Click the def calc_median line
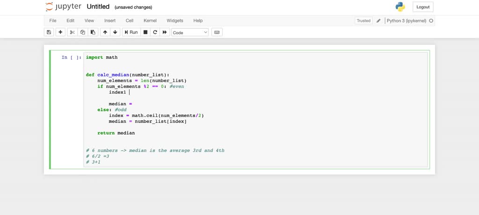This screenshot has width=479, height=215. coord(127,75)
